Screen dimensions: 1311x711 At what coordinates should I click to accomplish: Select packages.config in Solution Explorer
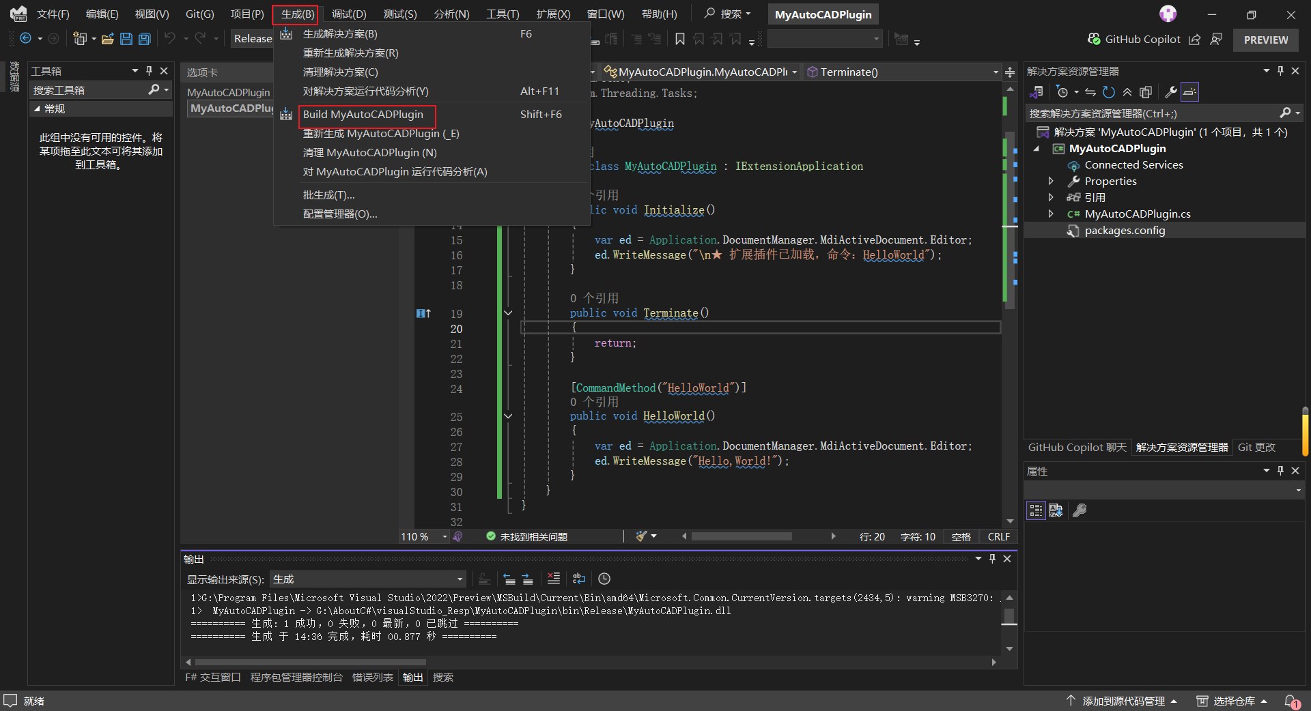pyautogui.click(x=1125, y=231)
